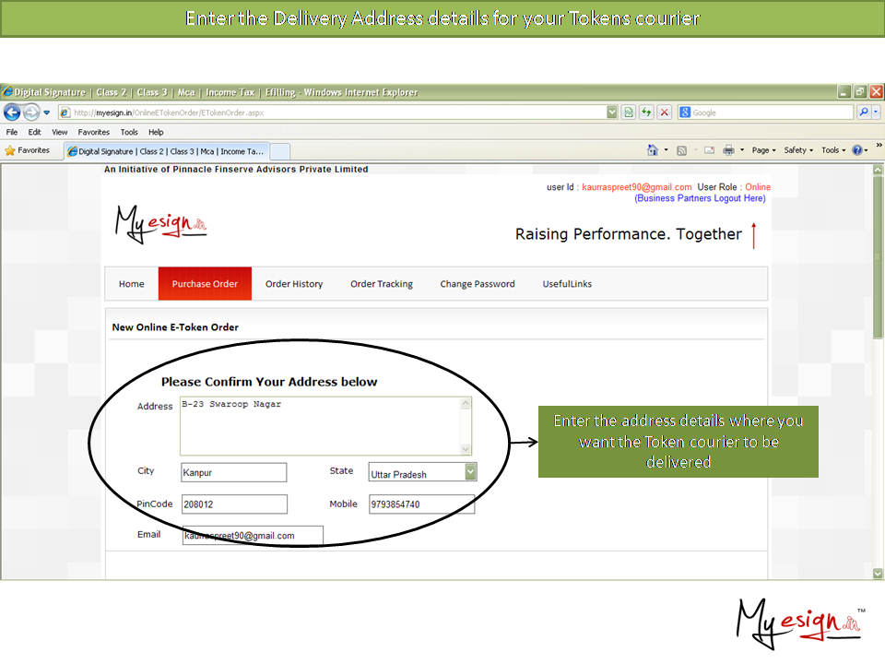Open Favorites star button

(x=28, y=150)
